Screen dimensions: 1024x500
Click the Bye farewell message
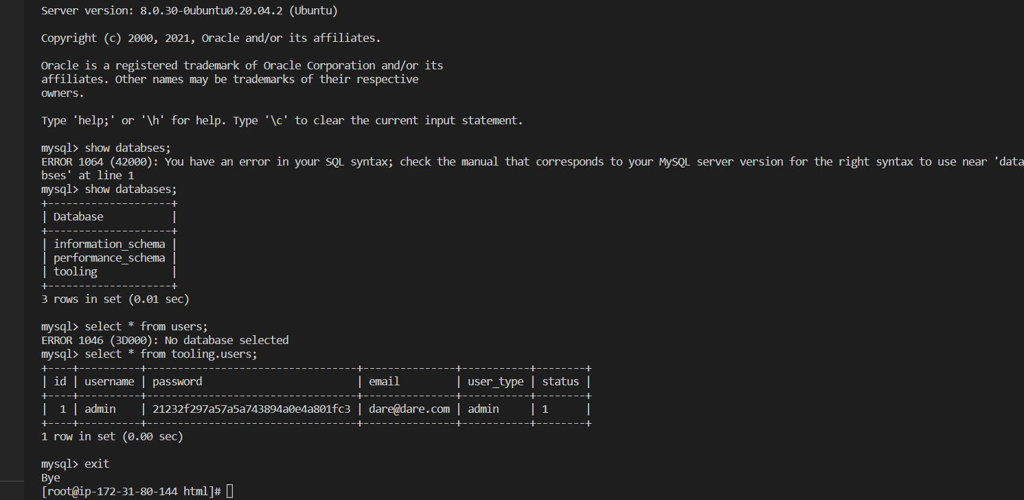(x=51, y=477)
